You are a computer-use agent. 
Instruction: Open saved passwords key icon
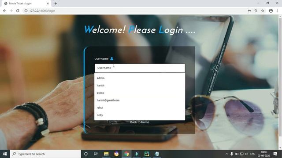[x=249, y=11]
